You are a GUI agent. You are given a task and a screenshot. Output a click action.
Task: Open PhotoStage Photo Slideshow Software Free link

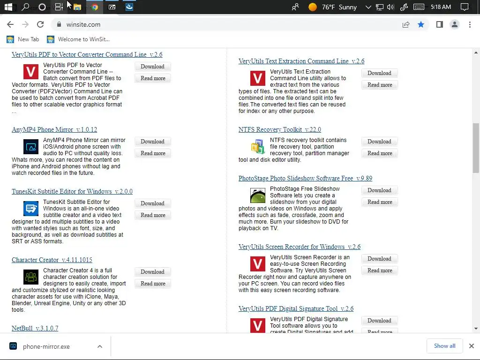pos(305,178)
